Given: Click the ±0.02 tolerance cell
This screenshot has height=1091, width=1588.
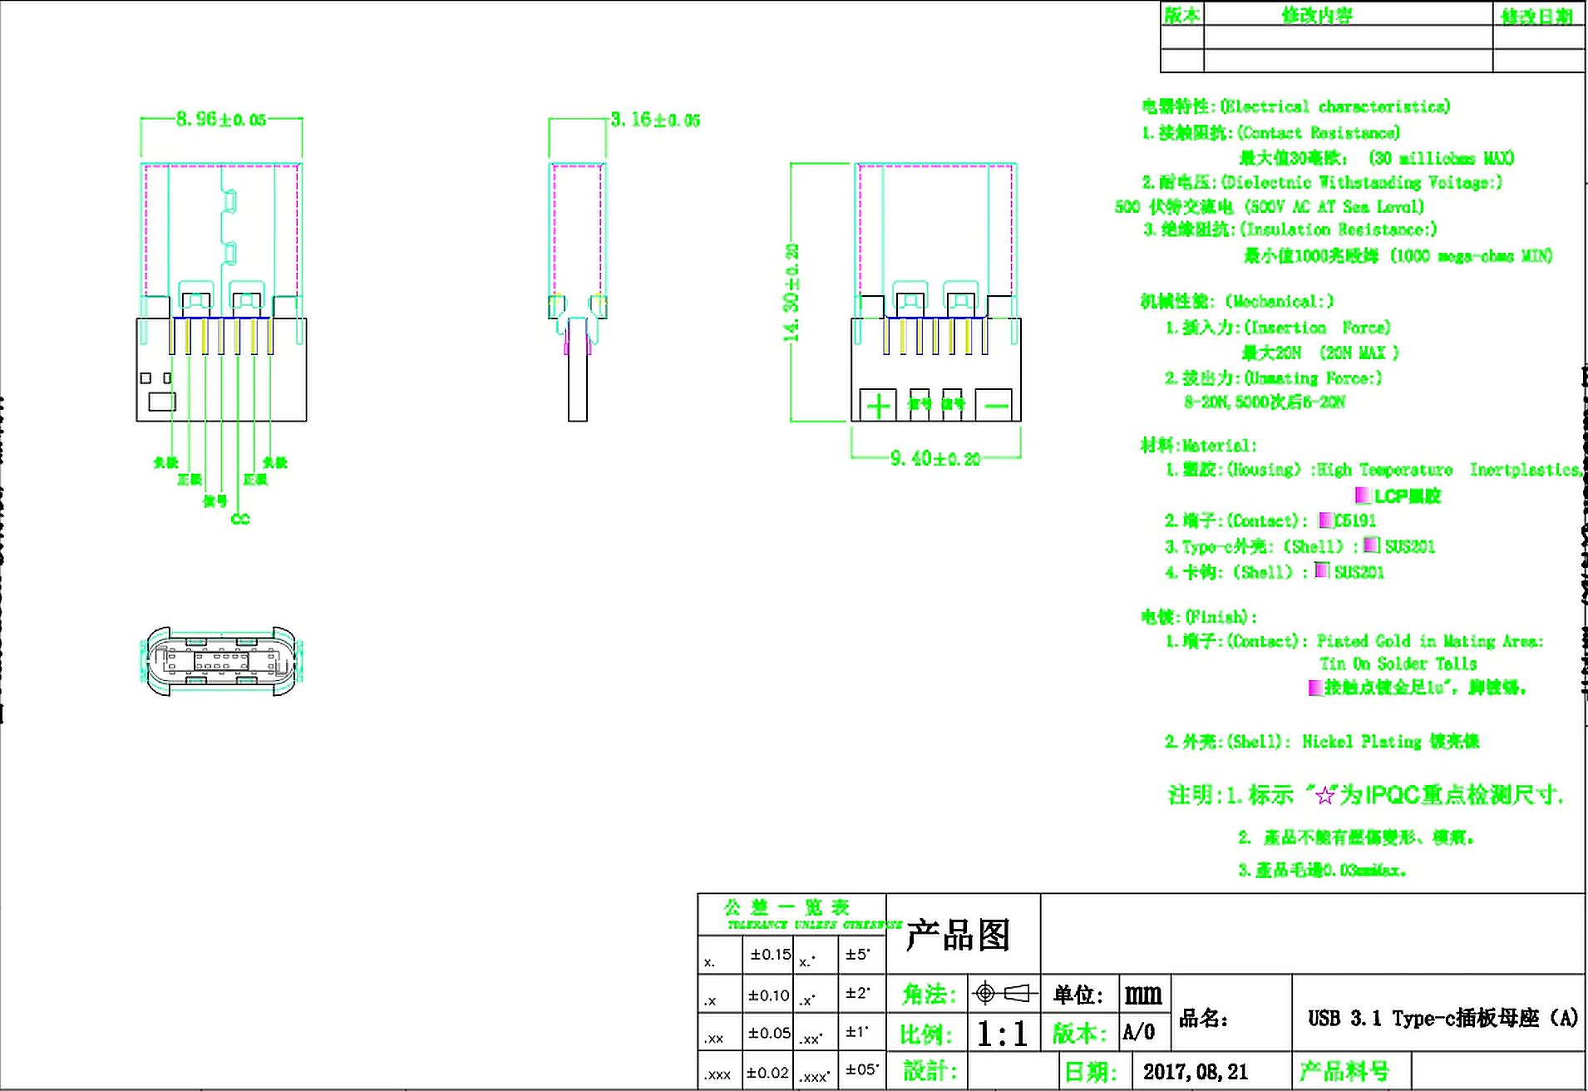Looking at the screenshot, I should click(x=767, y=1072).
